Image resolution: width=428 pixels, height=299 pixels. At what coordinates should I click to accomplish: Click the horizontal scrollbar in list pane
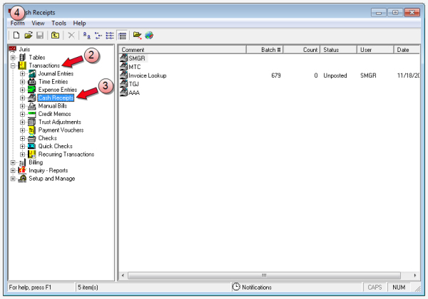coord(264,275)
